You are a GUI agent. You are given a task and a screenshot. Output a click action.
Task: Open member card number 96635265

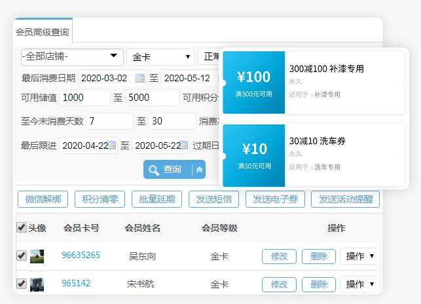pyautogui.click(x=81, y=255)
